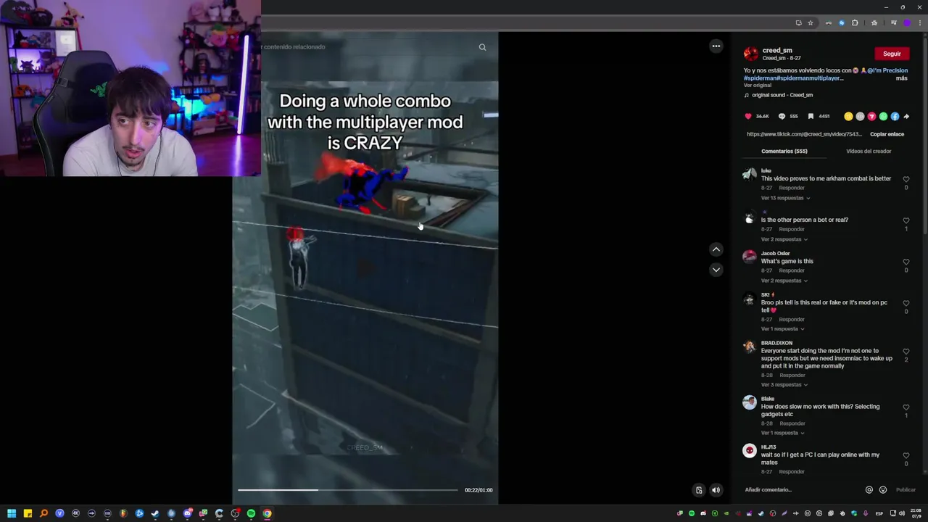The width and height of the screenshot is (928, 522).
Task: Click the yellow repost share icon
Action: click(x=848, y=116)
